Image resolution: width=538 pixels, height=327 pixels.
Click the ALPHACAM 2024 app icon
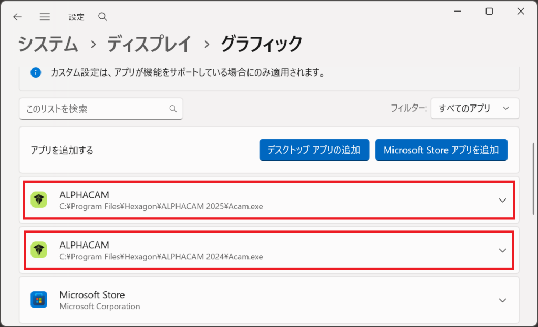click(39, 250)
